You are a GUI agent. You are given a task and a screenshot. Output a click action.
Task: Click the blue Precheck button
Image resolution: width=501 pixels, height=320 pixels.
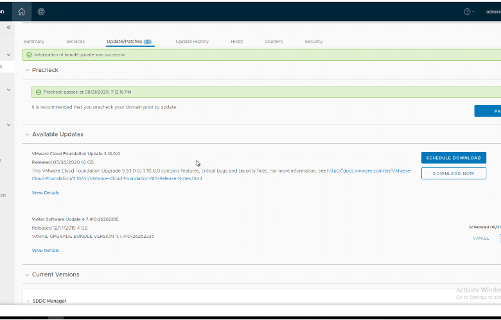pyautogui.click(x=488, y=111)
